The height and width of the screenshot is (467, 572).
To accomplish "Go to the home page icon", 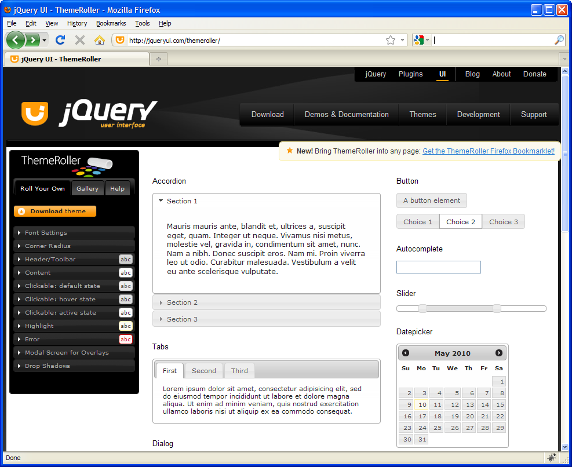I will [99, 40].
